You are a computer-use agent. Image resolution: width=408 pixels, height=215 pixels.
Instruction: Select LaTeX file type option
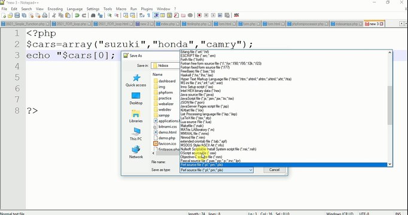tap(196, 118)
